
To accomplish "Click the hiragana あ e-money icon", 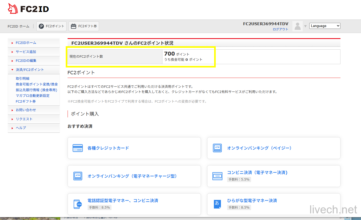I will (217, 204).
